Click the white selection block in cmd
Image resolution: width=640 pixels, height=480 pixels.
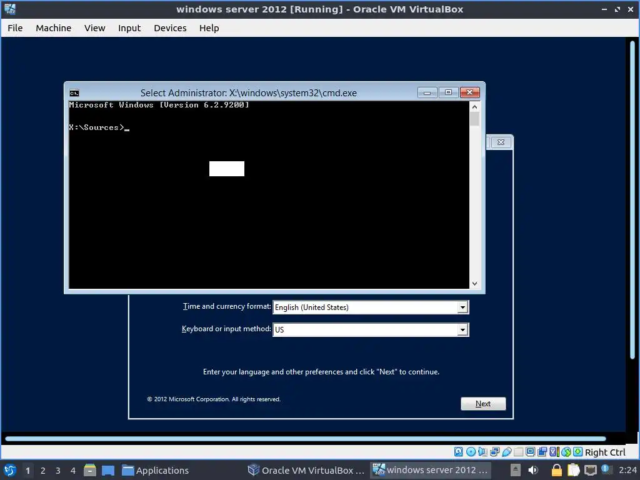point(226,169)
